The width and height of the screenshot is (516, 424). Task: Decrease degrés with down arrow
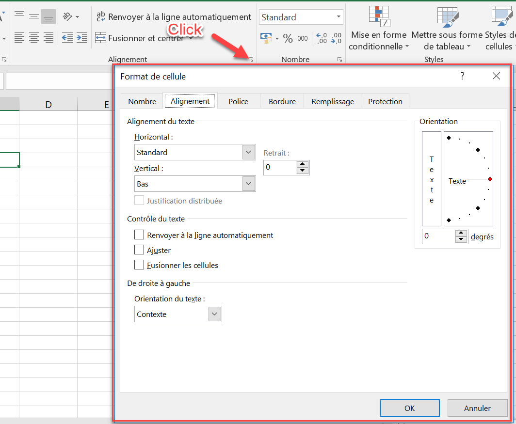click(x=461, y=240)
